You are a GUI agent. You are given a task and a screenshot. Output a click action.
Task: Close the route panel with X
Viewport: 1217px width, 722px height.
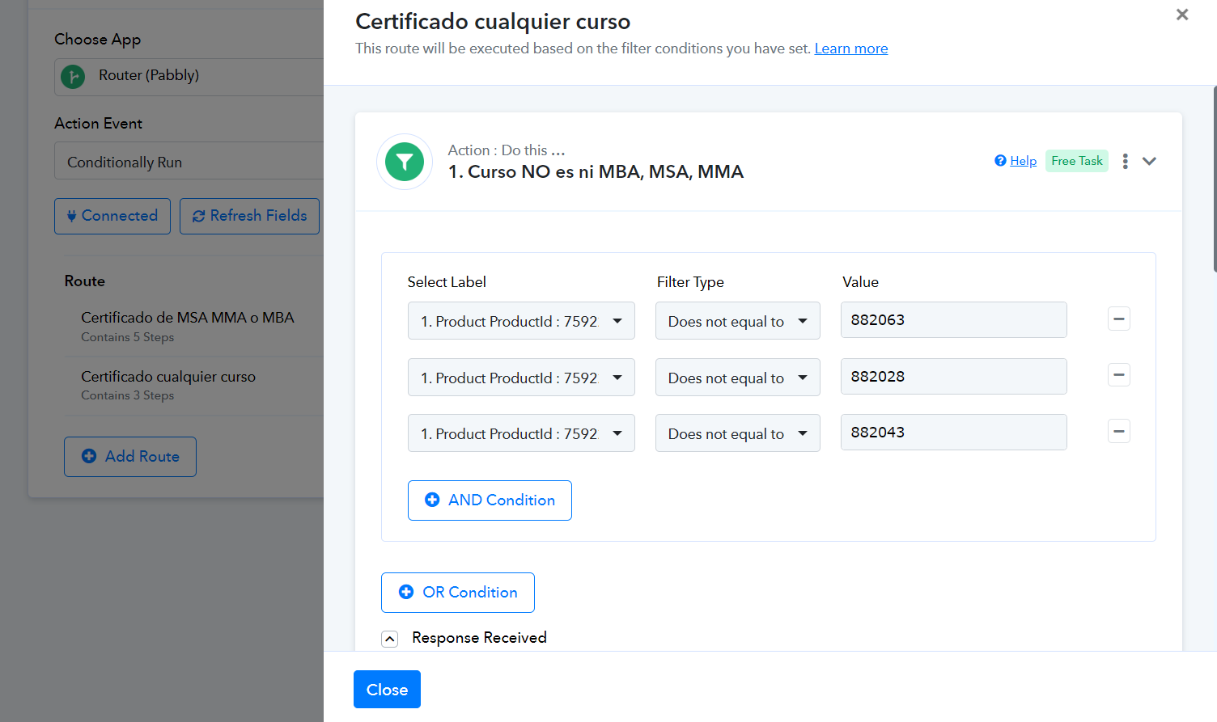1182,15
